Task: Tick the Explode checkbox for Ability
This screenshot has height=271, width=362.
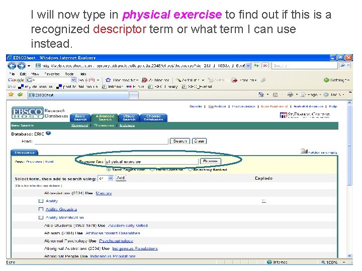Action: pos(264,201)
